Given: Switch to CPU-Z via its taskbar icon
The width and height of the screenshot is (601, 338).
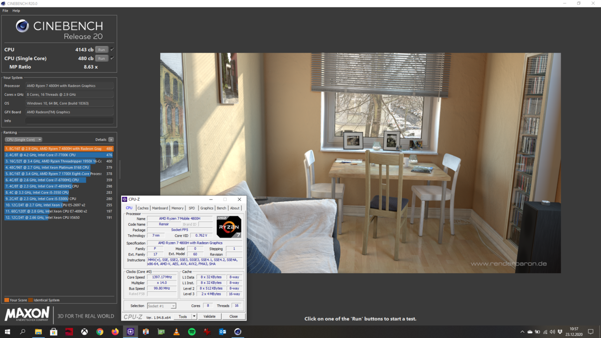Looking at the screenshot, I should [x=131, y=332].
